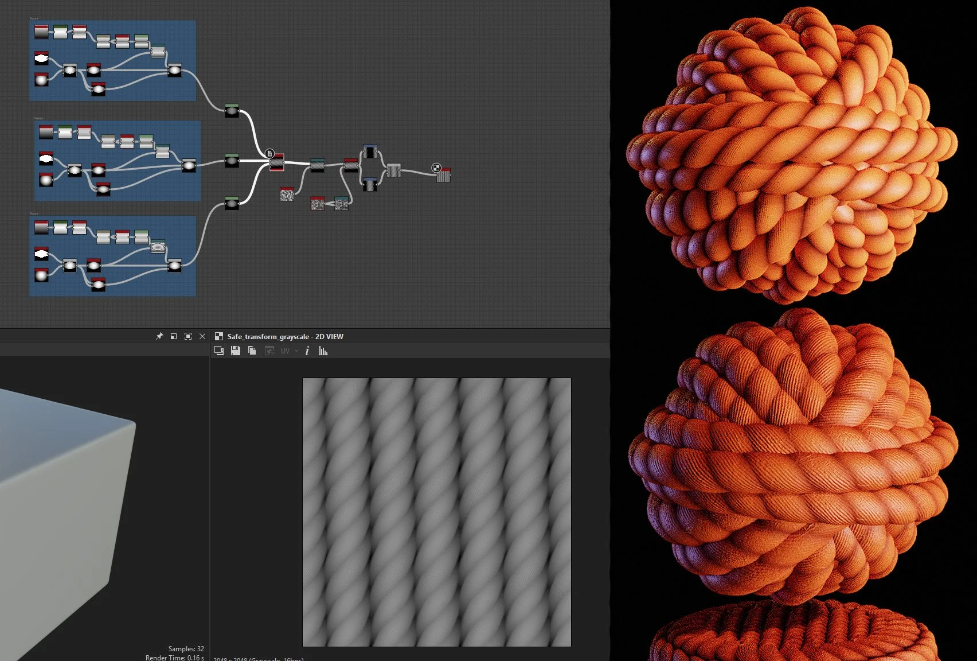This screenshot has height=661, width=977.
Task: Click the middle detailed rope knot render
Action: (x=793, y=456)
